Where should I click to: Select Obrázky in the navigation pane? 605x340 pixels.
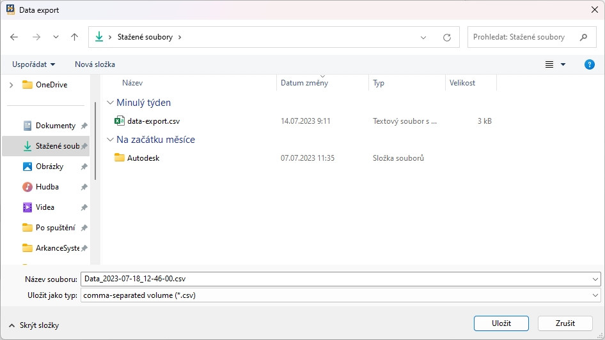49,166
